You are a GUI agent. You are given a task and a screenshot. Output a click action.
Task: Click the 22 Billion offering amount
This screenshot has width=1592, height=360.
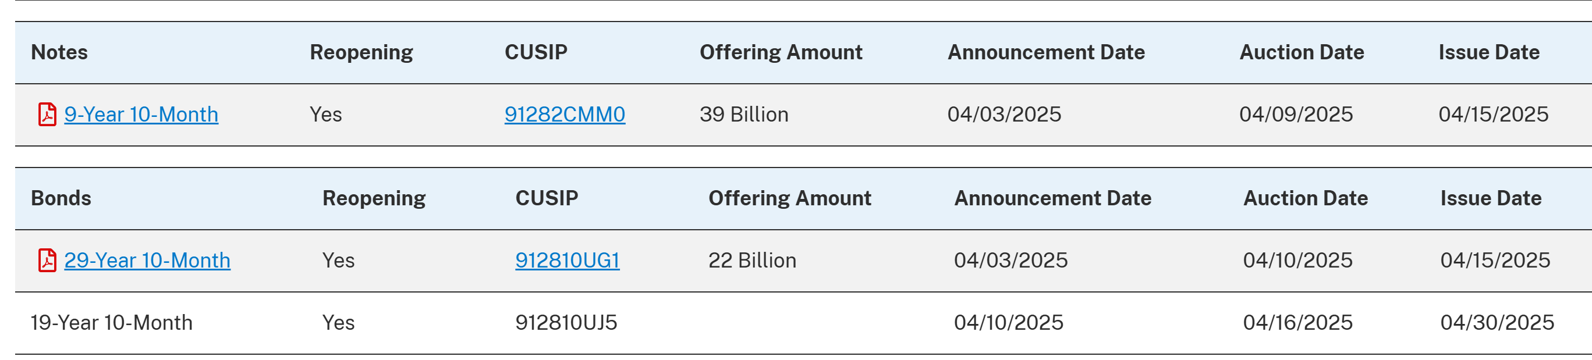pos(751,260)
